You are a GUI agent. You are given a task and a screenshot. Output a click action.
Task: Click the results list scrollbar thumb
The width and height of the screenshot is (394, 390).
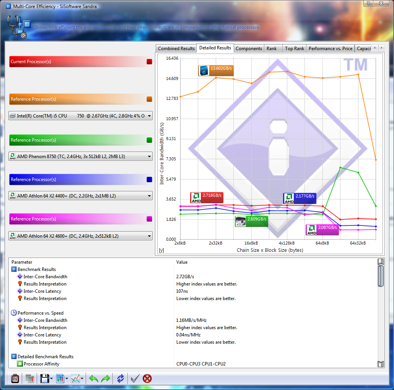click(x=381, y=276)
